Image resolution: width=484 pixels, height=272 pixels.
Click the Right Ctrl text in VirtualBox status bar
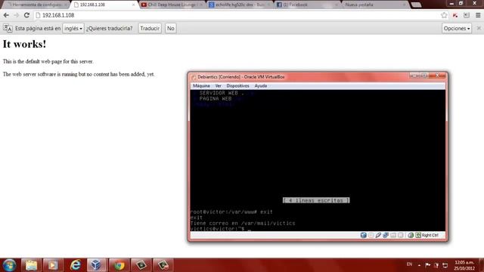pyautogui.click(x=430, y=235)
